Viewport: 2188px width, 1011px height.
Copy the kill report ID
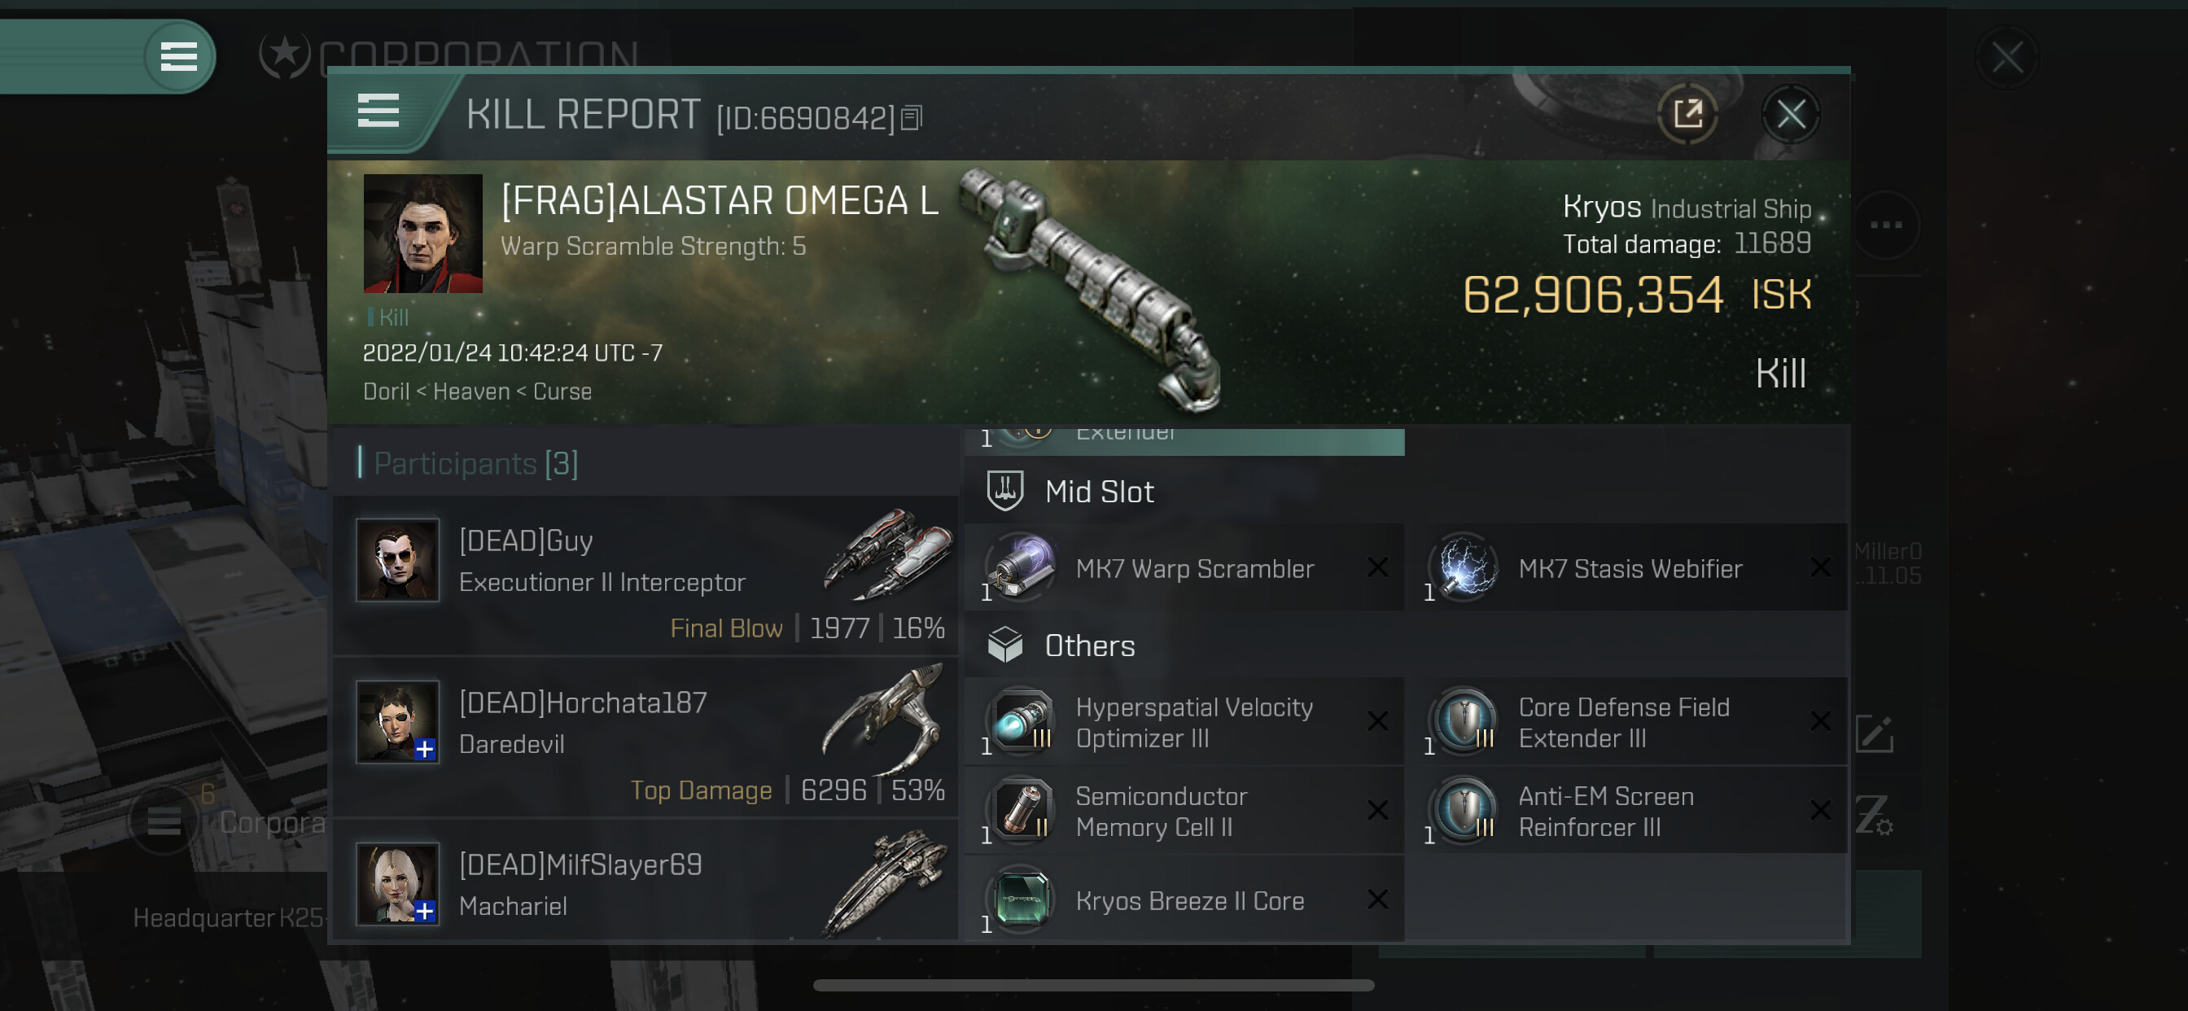click(x=912, y=117)
